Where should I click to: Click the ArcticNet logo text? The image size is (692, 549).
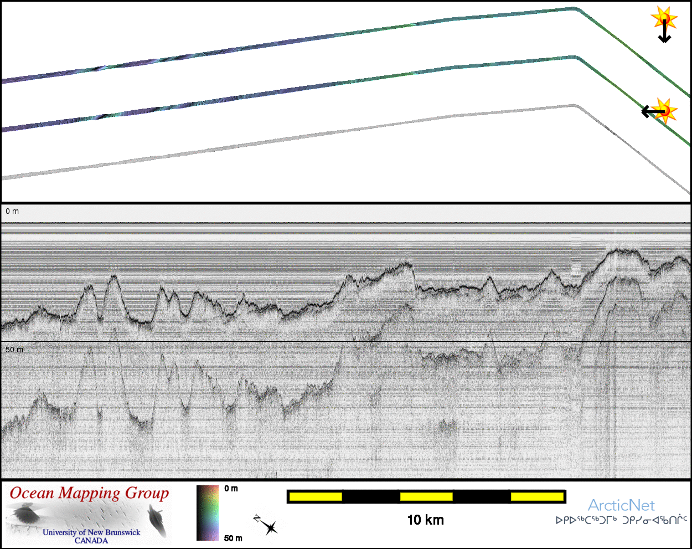(621, 505)
